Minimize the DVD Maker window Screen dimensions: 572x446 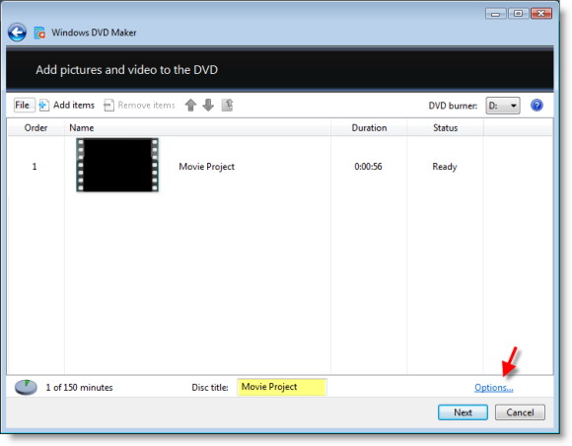[495, 14]
